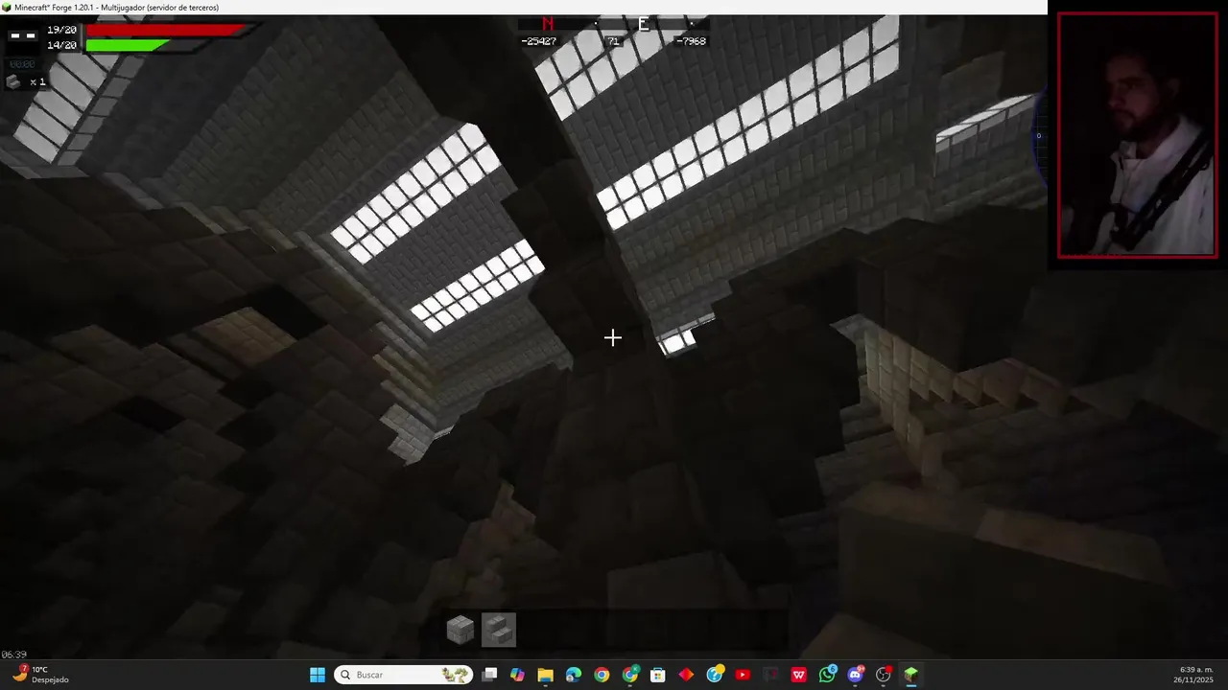The width and height of the screenshot is (1228, 690).
Task: Select the stone stairs hotbar slot
Action: tap(499, 630)
